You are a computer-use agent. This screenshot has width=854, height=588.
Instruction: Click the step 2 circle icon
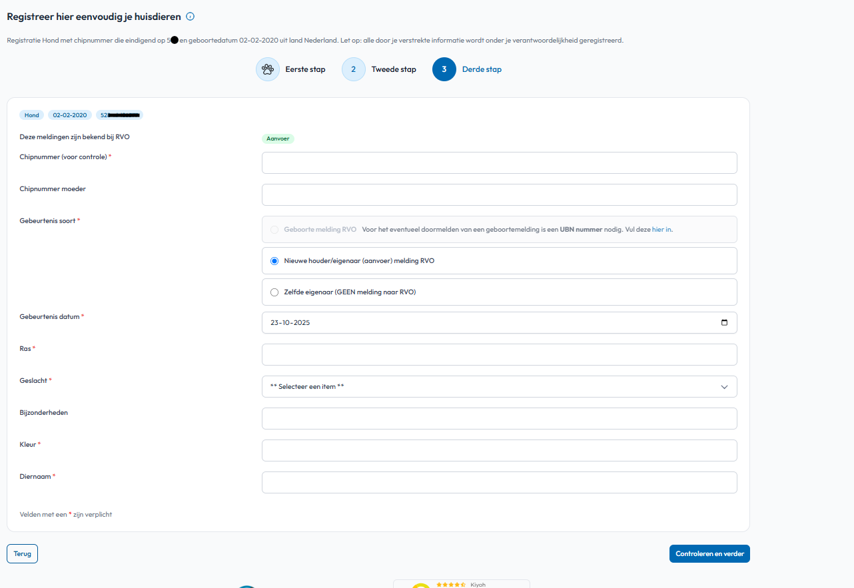(x=354, y=69)
